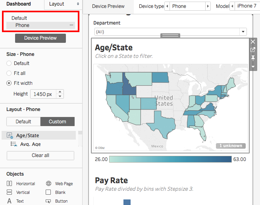
Task: Select previous Device type with left arrow
Action: tap(167, 6)
